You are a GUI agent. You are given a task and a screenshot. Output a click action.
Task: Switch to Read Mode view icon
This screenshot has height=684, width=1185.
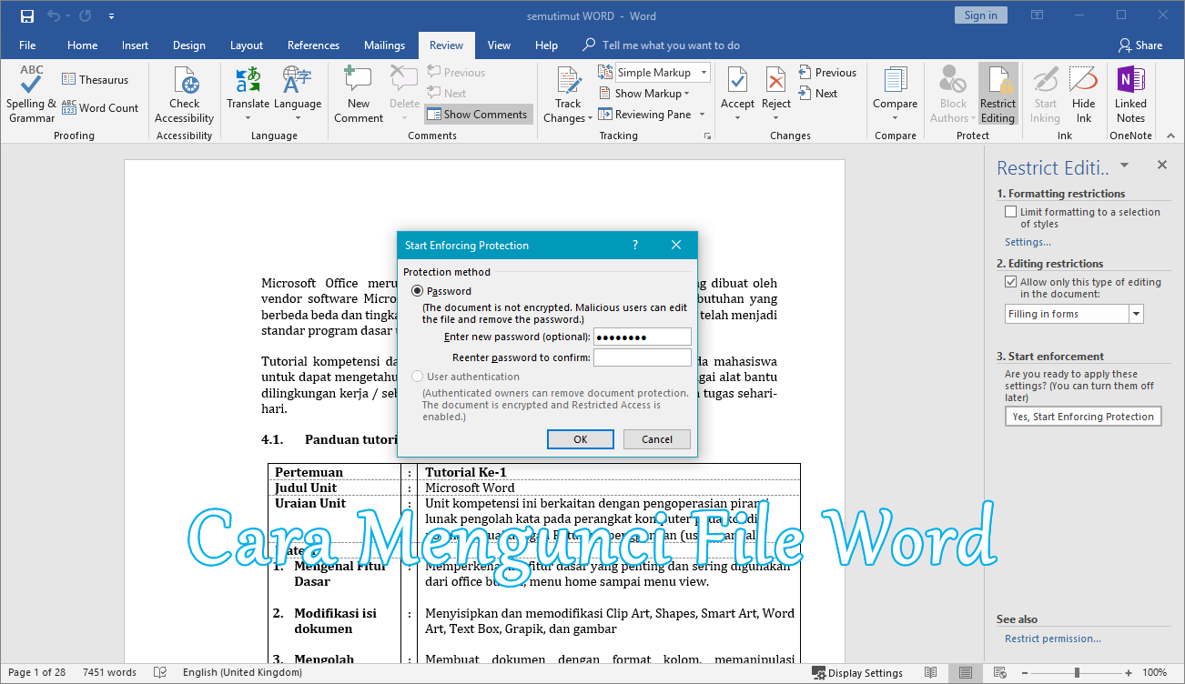(x=930, y=672)
